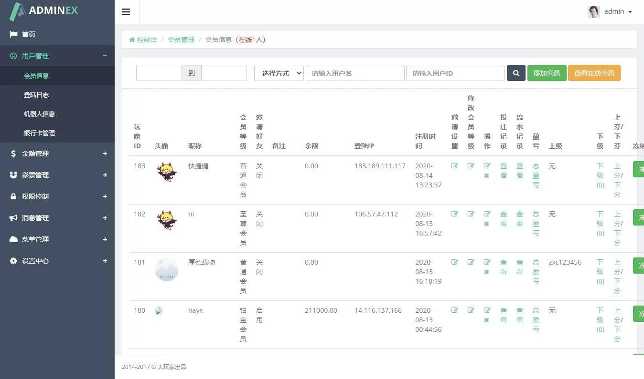Click the magnifier search button
The image size is (644, 379).
(516, 73)
